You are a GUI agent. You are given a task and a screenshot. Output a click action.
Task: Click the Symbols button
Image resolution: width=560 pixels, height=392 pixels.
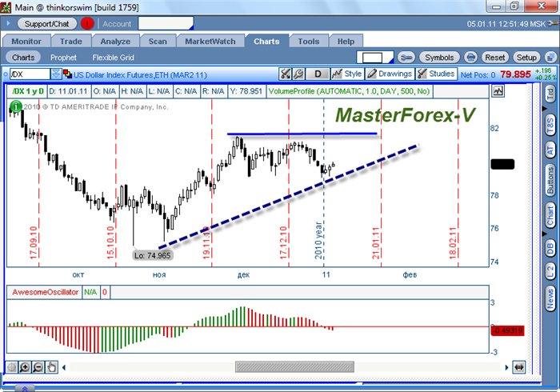(x=439, y=58)
